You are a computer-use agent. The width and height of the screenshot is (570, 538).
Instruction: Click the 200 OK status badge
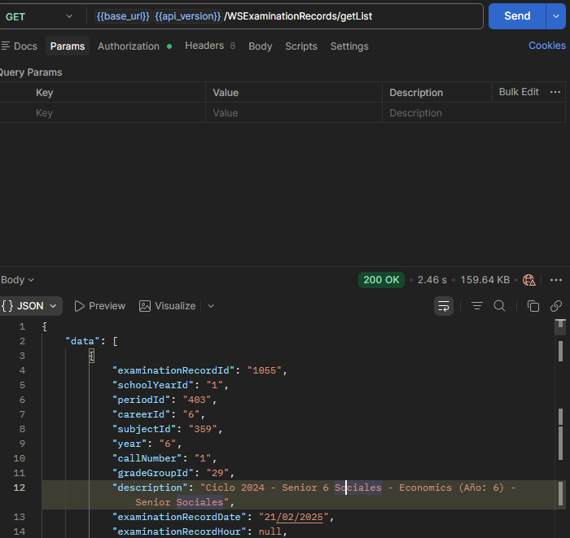tap(381, 280)
